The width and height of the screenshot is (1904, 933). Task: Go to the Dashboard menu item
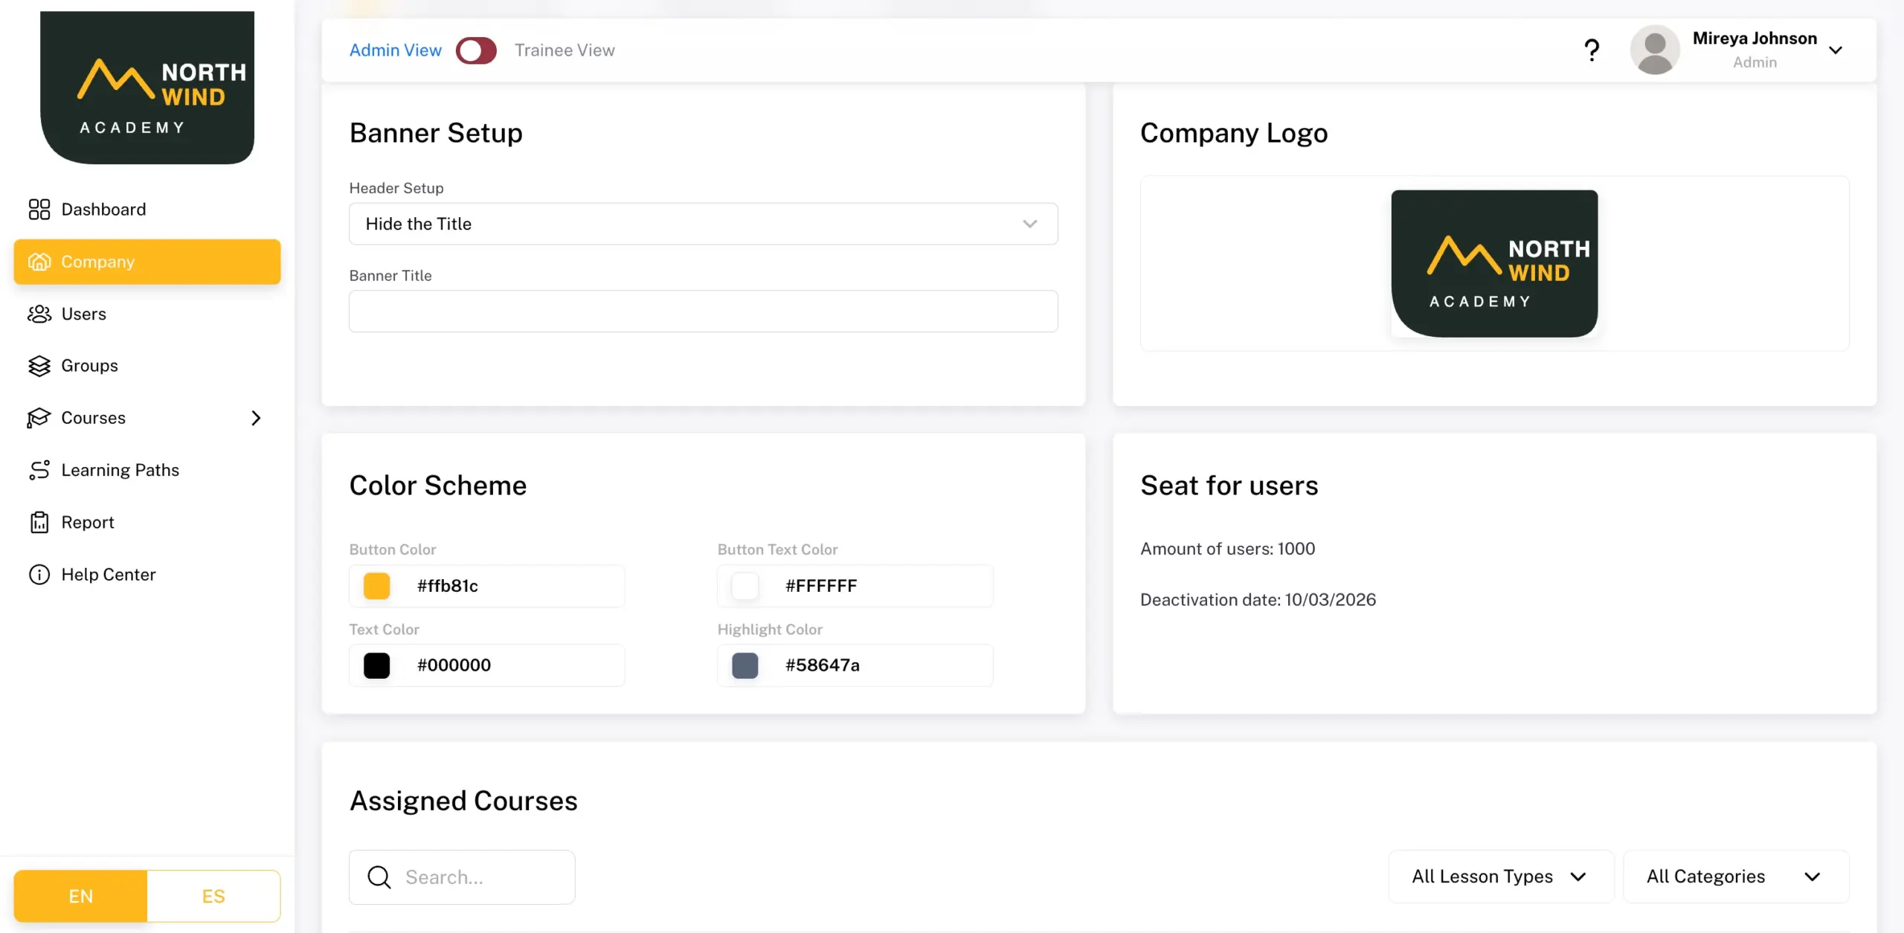coord(147,210)
